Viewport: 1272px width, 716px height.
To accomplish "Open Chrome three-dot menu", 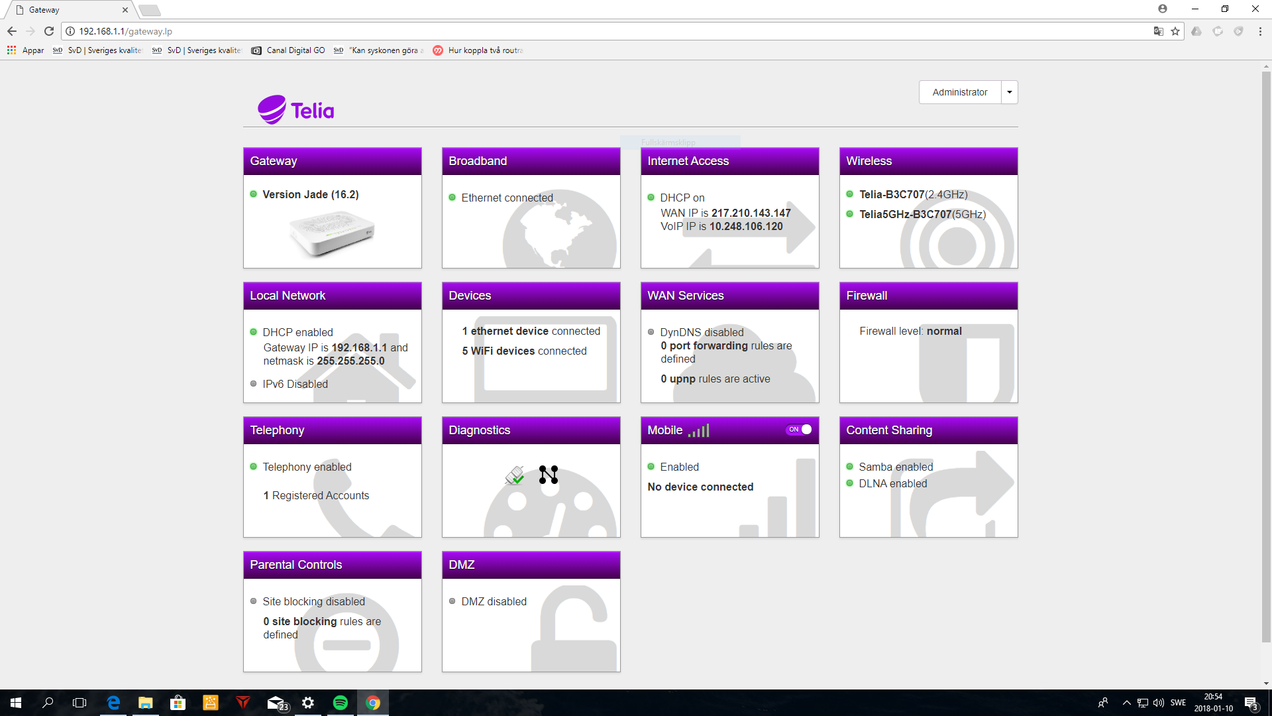I will point(1260,31).
